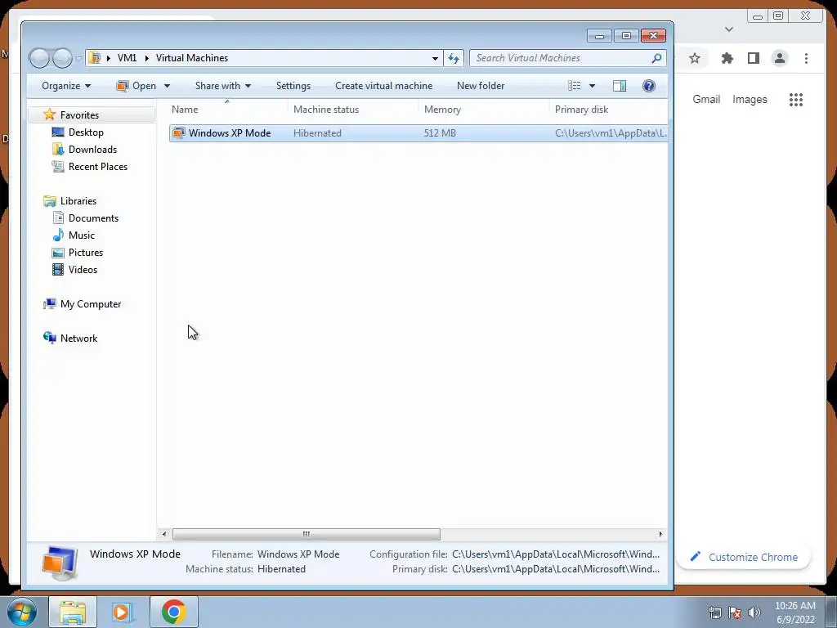This screenshot has height=628, width=837.
Task: Open the Videos library
Action: click(x=83, y=269)
